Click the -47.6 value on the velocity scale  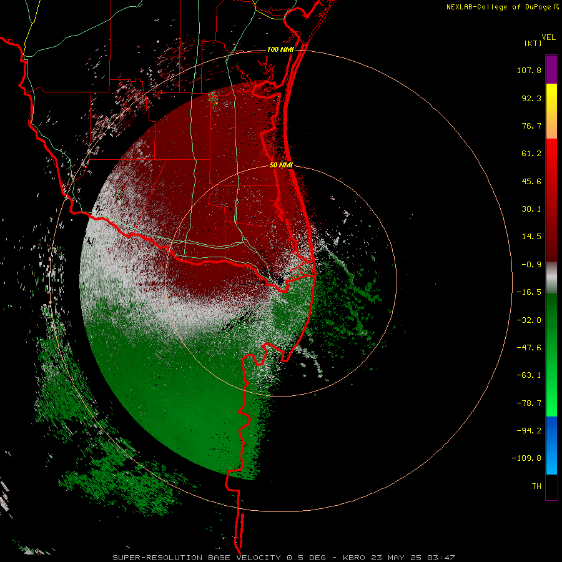(529, 348)
